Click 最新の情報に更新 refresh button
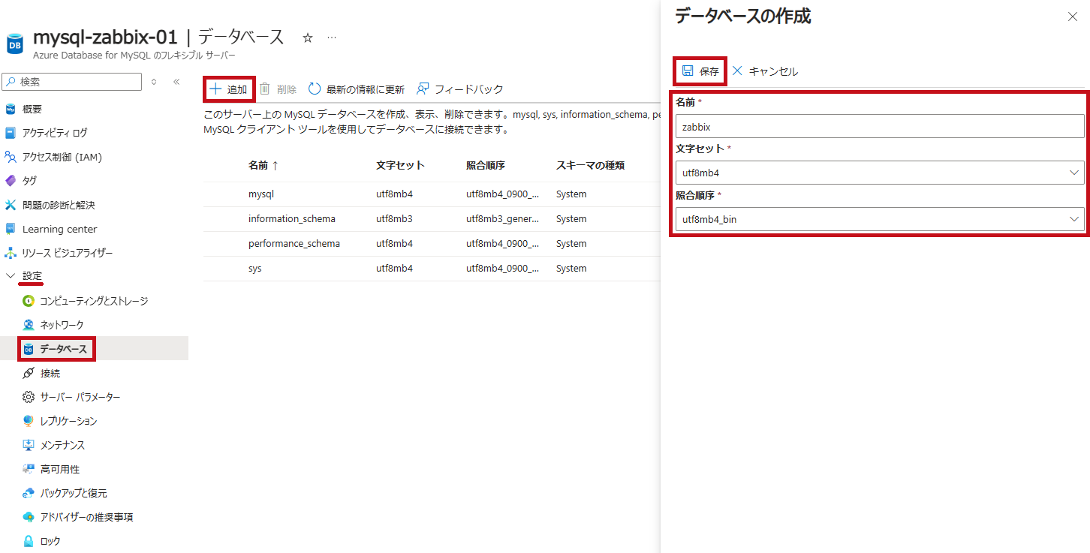Viewport: 1090px width, 553px height. coord(357,89)
